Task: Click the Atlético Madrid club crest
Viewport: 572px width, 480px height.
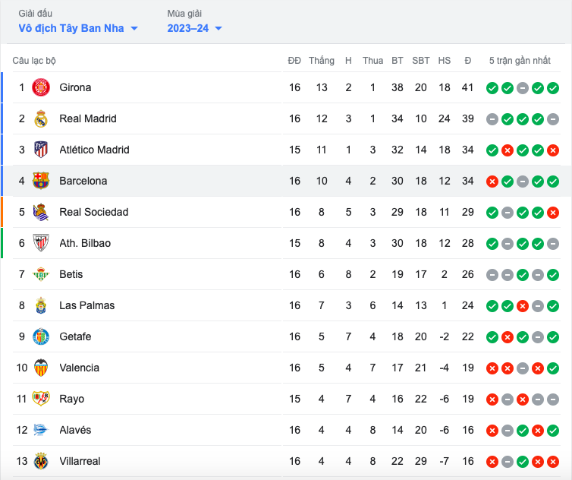Action: pos(41,150)
